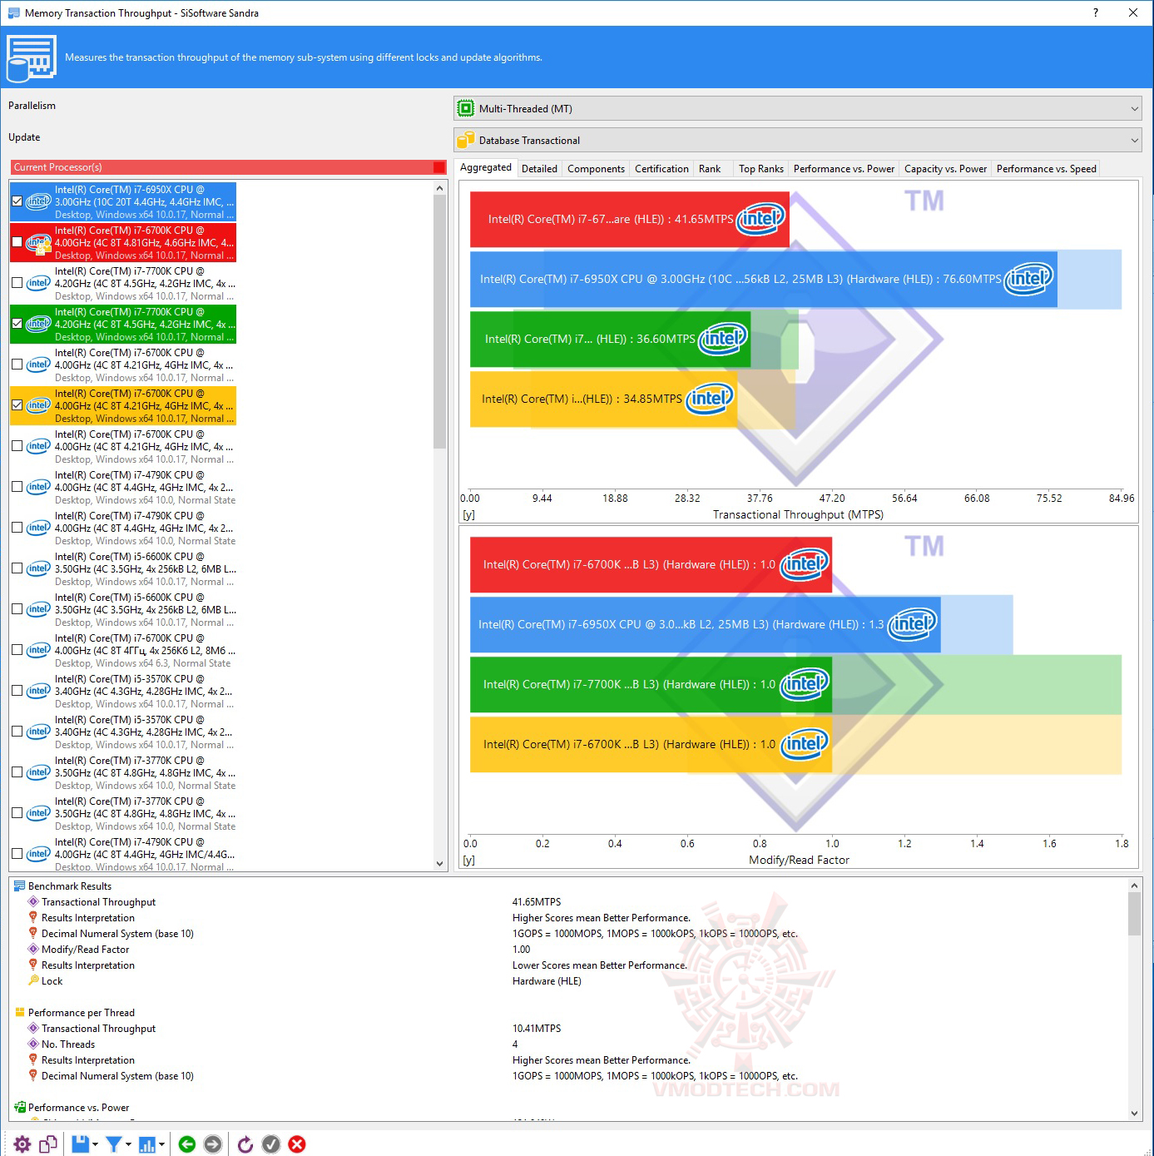Uncheck the i7-6950X processor checkbox
This screenshot has height=1156, width=1154.
pos(17,201)
